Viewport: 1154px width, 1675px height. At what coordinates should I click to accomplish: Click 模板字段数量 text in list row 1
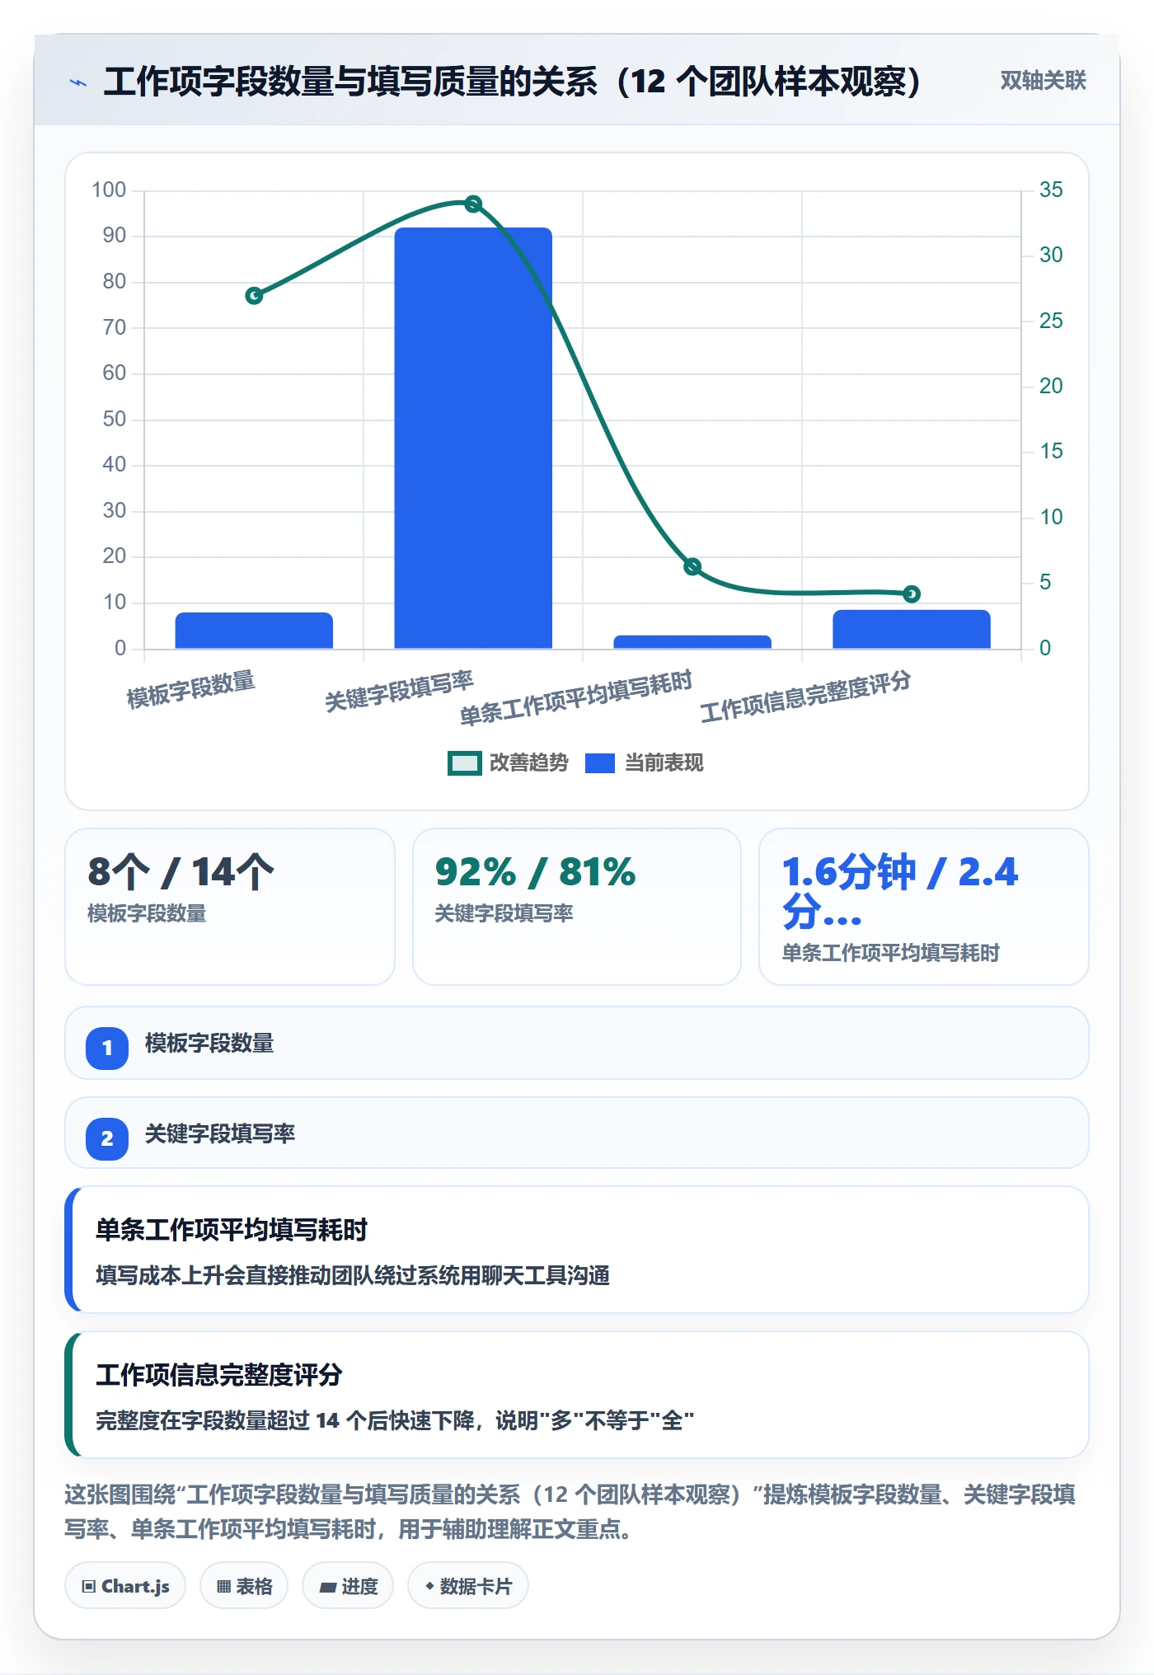coord(209,1044)
